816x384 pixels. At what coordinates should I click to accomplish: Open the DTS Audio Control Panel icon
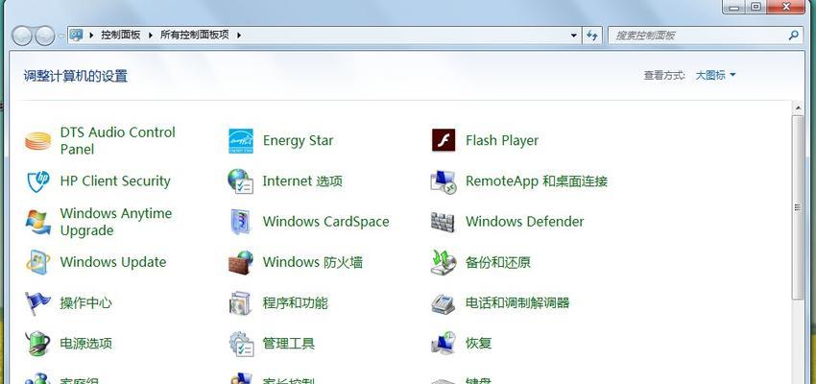coord(38,140)
